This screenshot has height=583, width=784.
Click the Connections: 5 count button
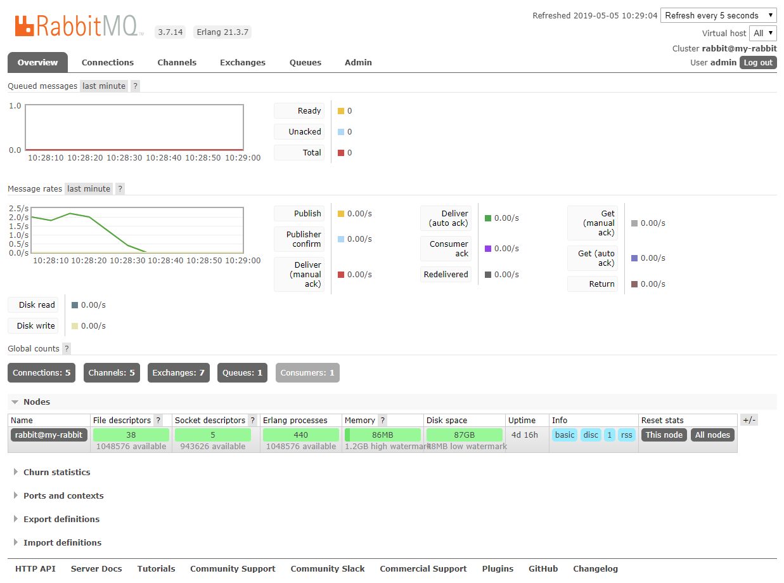[42, 373]
